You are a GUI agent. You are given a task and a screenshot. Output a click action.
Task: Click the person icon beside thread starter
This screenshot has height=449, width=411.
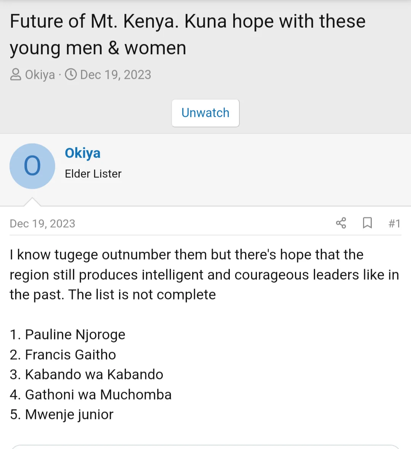pos(16,75)
